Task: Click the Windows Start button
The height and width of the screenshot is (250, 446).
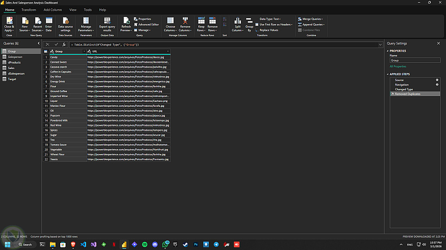Action: [x=8, y=244]
